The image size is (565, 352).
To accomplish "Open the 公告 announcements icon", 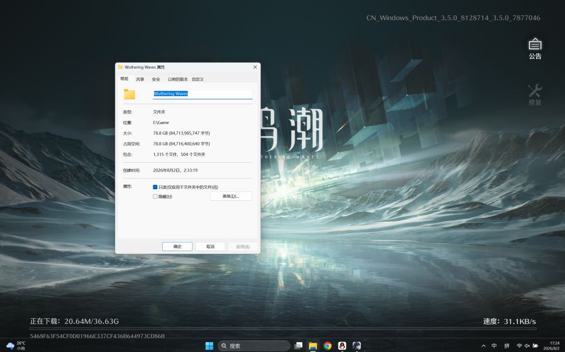I will point(535,49).
